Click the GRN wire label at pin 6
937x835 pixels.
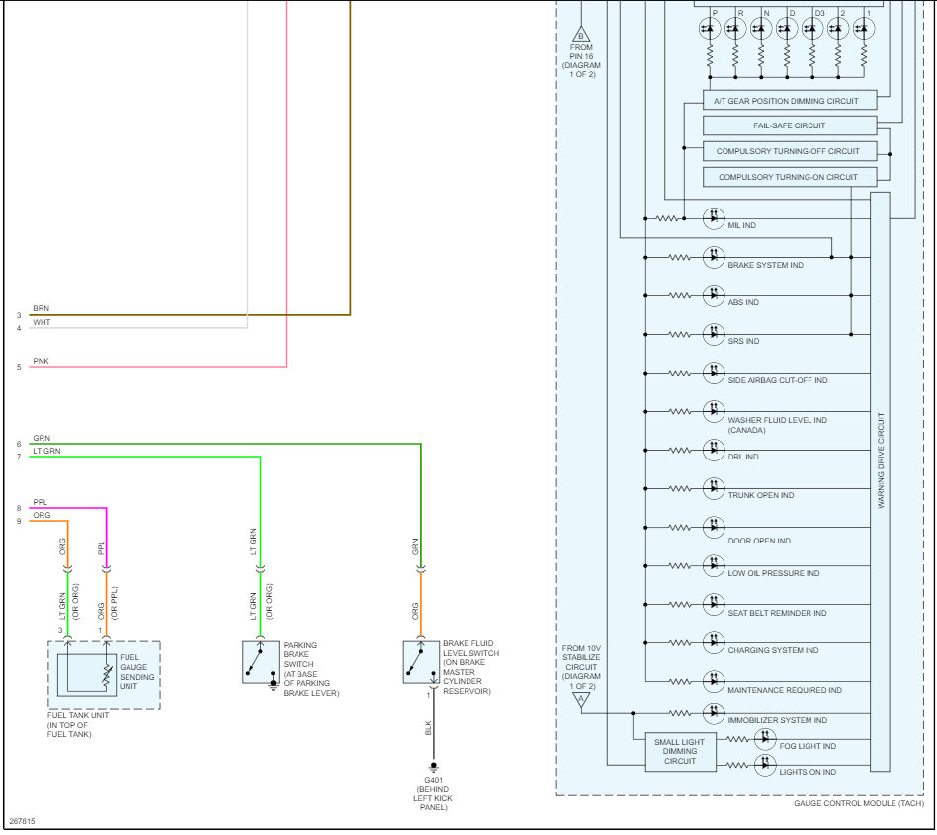coord(42,438)
